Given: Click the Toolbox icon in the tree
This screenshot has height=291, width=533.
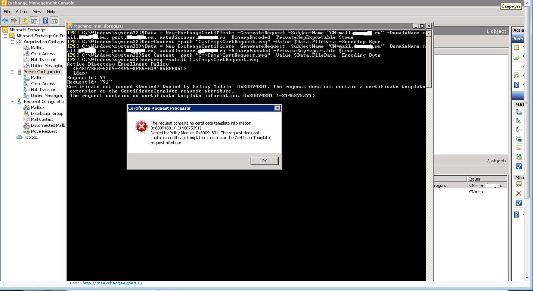Looking at the screenshot, I should 19,137.
